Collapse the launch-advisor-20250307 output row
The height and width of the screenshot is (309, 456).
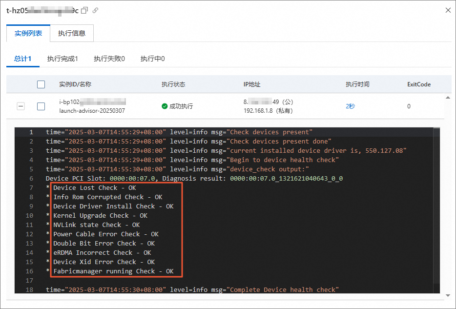pyautogui.click(x=21, y=106)
